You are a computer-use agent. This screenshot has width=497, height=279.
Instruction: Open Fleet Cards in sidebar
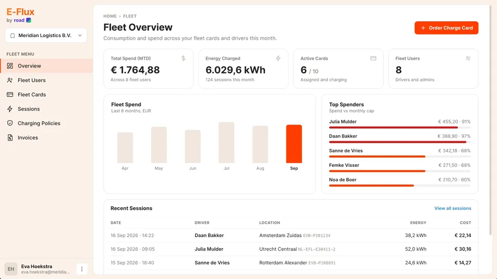(46, 94)
